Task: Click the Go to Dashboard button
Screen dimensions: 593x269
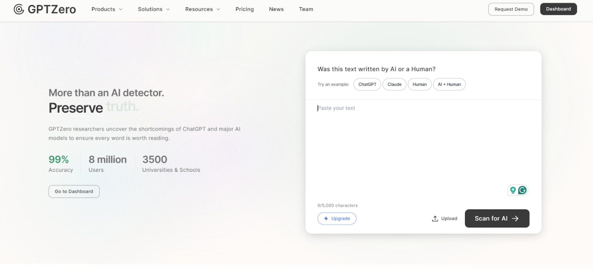Action: (74, 191)
